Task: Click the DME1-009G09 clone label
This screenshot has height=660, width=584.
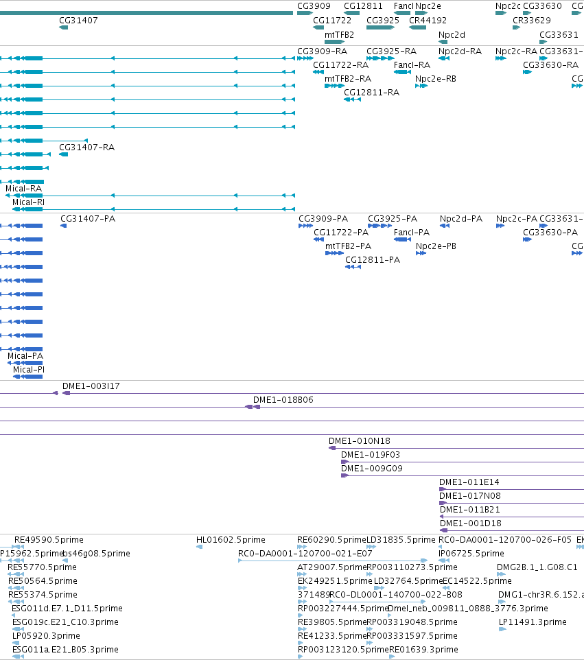Action: [x=372, y=468]
